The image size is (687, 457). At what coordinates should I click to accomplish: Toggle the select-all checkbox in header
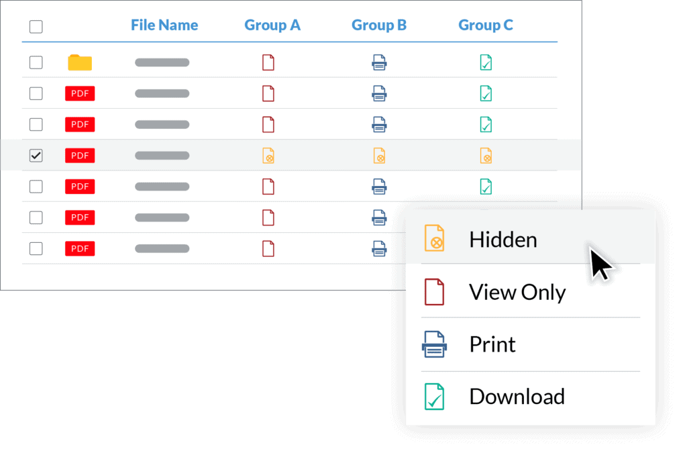[x=36, y=27]
